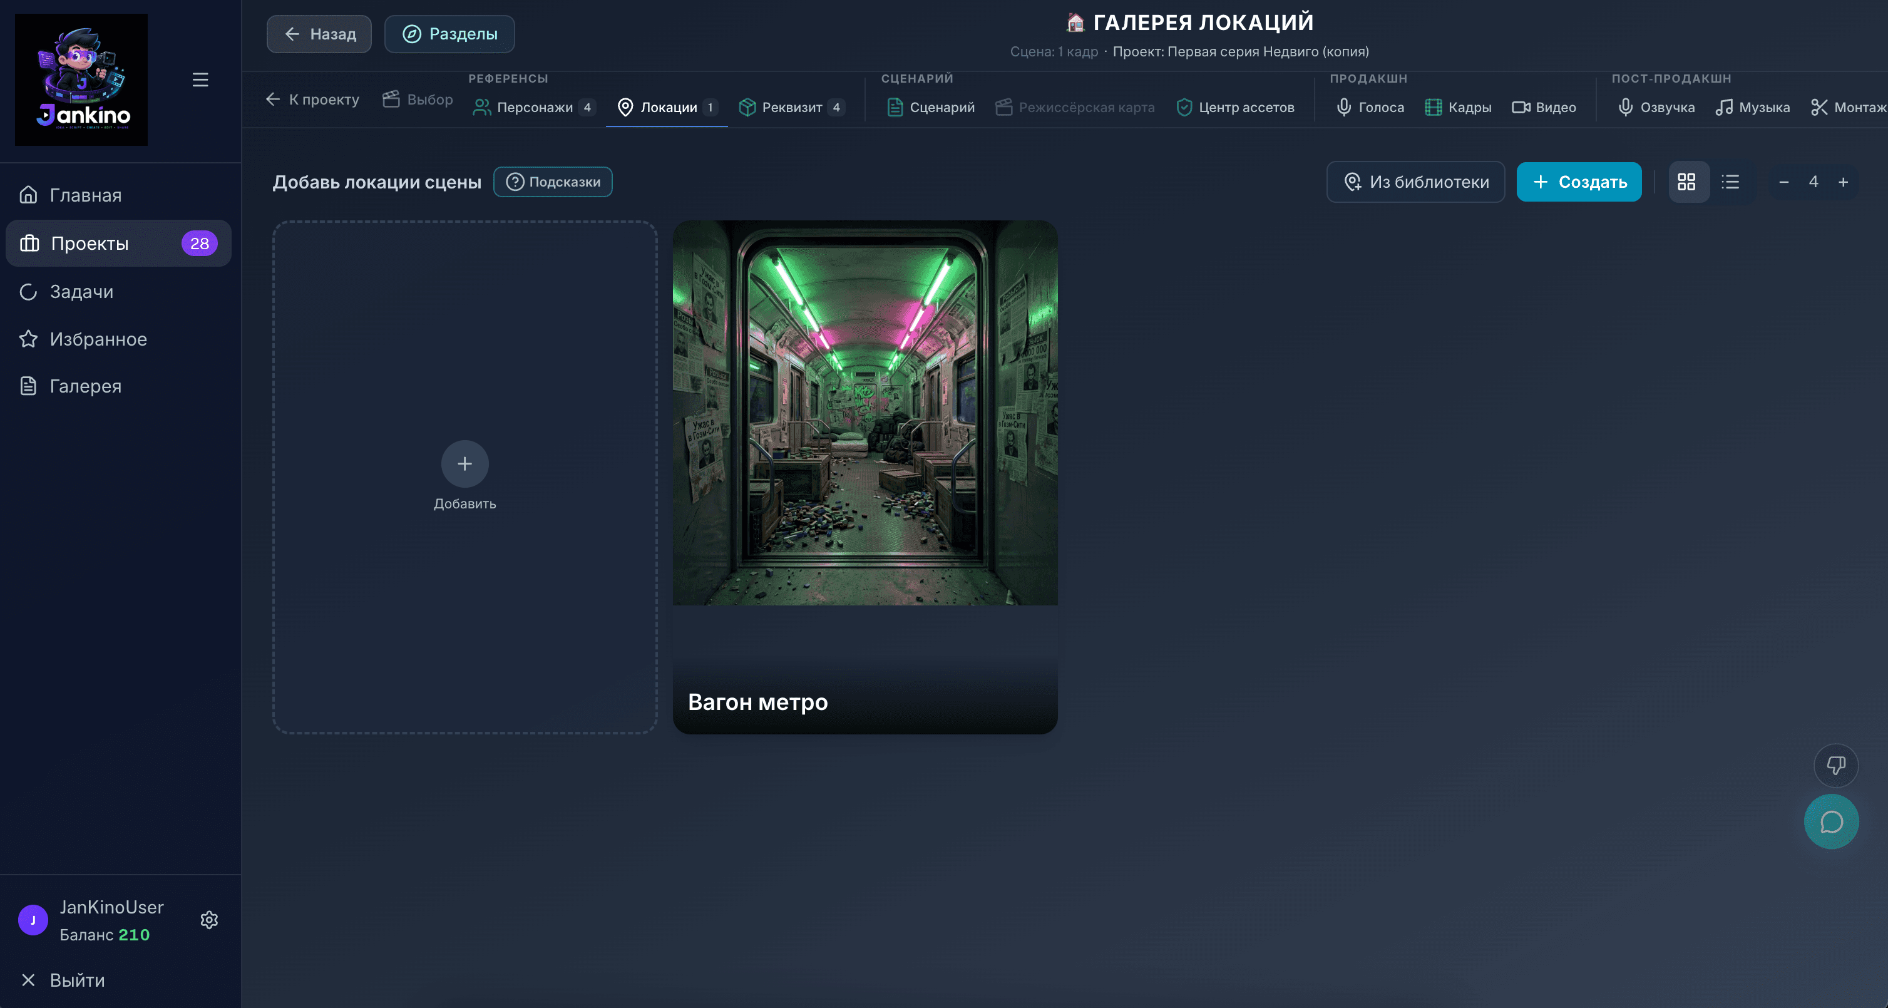Open the chat support bubble

pos(1831,821)
